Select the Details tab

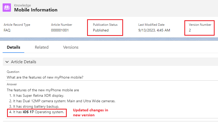[14, 47]
